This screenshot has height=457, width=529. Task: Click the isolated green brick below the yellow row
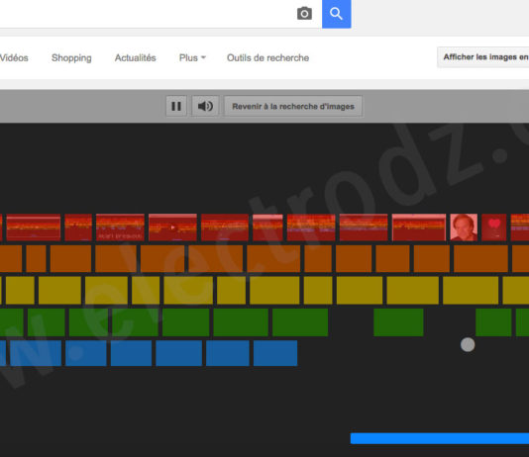(x=398, y=322)
